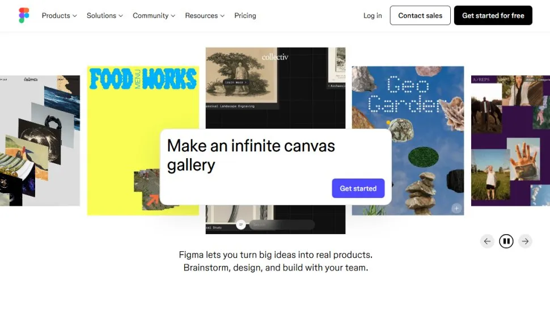Open the Resources dropdown
Screen dimensions: 550x309
click(204, 16)
